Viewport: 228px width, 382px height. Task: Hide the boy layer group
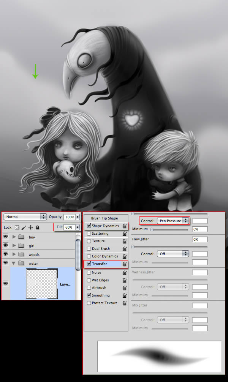click(6, 237)
